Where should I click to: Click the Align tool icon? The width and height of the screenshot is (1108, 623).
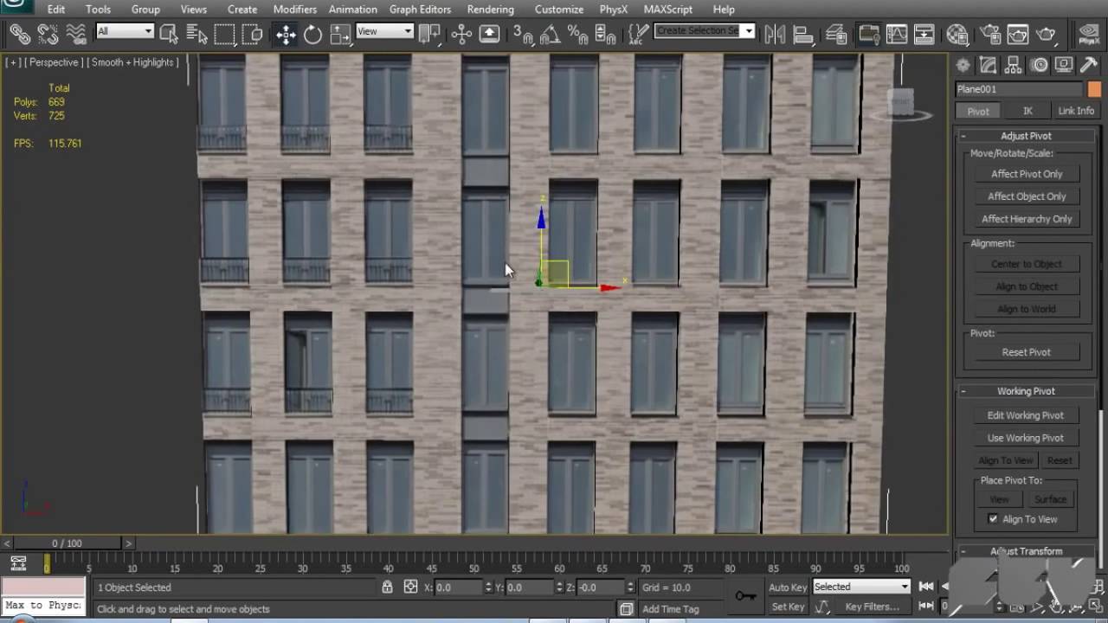click(803, 34)
